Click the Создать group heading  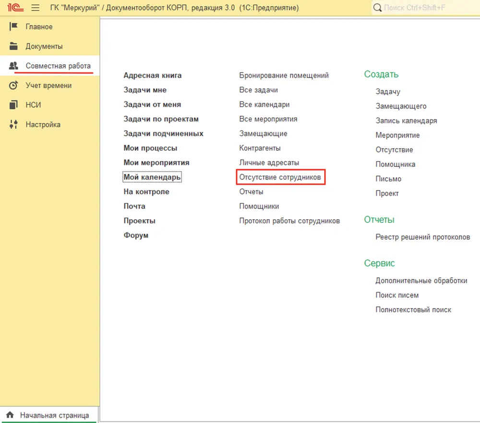coord(381,74)
